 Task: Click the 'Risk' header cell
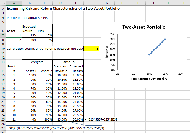[x=45, y=29]
